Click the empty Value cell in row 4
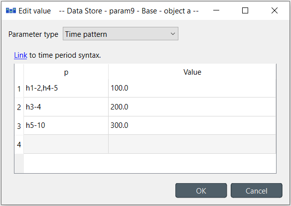 (192, 144)
